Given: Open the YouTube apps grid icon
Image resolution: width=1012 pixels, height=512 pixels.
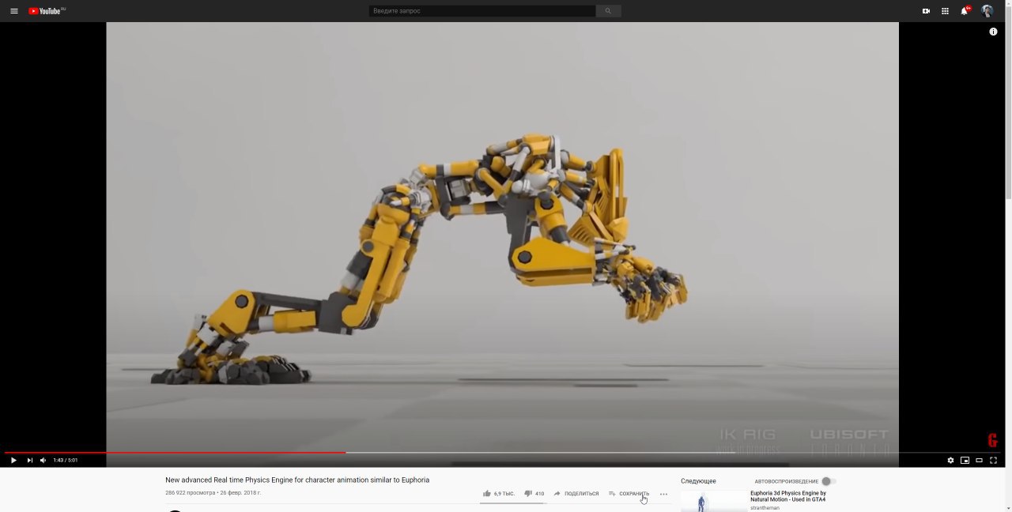Looking at the screenshot, I should [945, 11].
